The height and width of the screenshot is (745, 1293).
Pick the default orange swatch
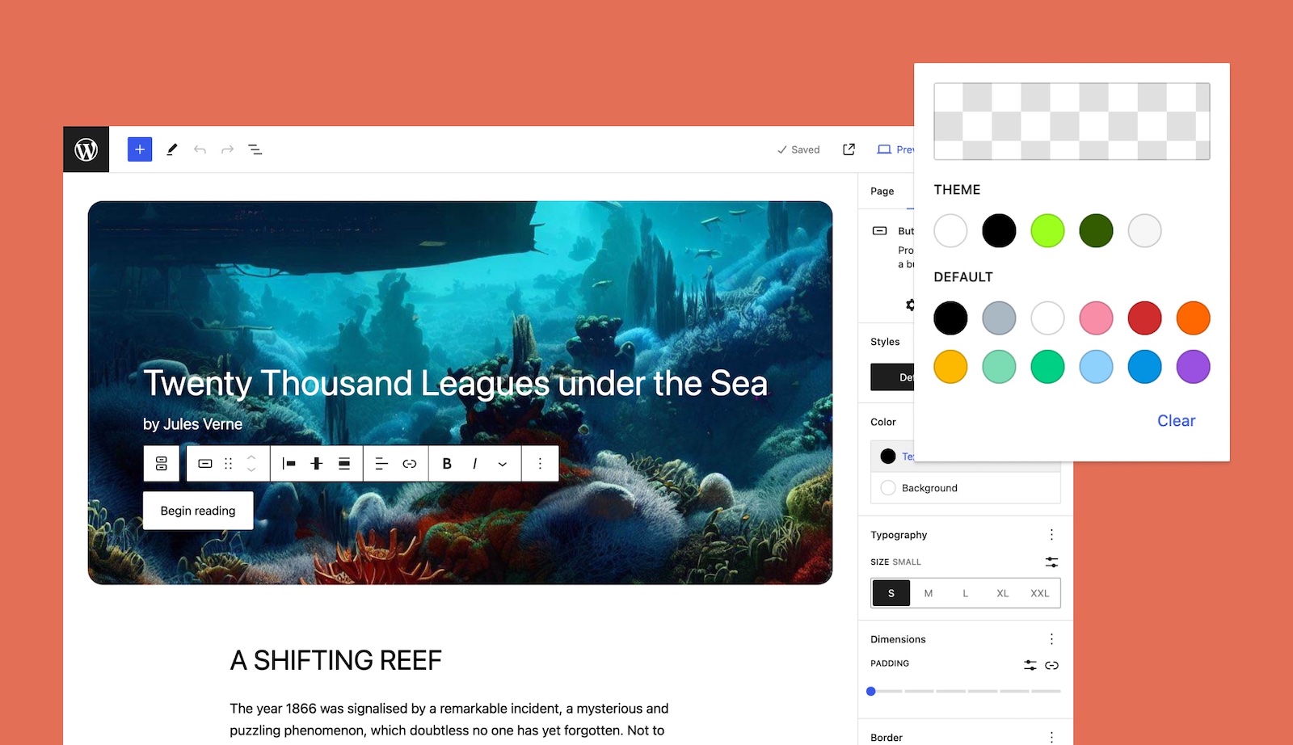[x=1193, y=318]
